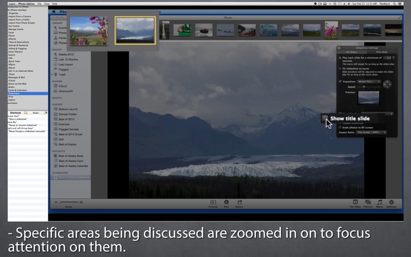Viewport: 411px width, 257px height.
Task: Open the Edit in an External Editor lesson
Action: pos(21,71)
